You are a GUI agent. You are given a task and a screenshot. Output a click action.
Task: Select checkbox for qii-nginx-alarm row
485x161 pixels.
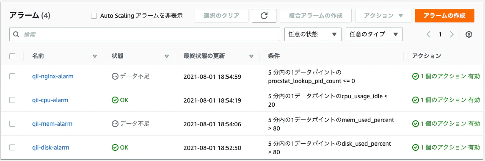(x=12, y=76)
